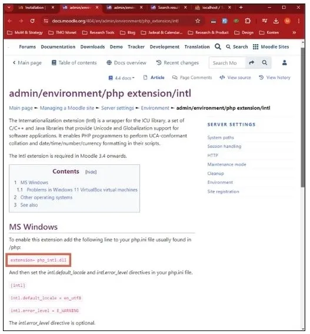
Task: Hide the Contents box with hide toggle
Action: (x=91, y=172)
